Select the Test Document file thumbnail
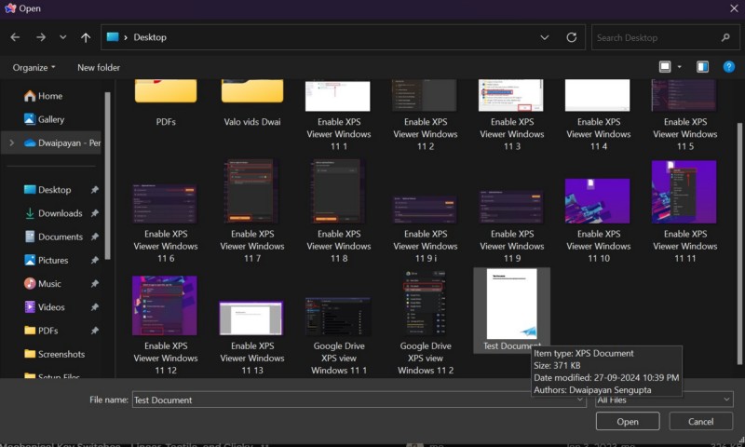This screenshot has width=745, height=447. click(x=511, y=305)
